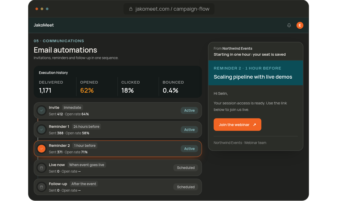
Task: Click the When event goes live tag
Action: pyautogui.click(x=87, y=165)
